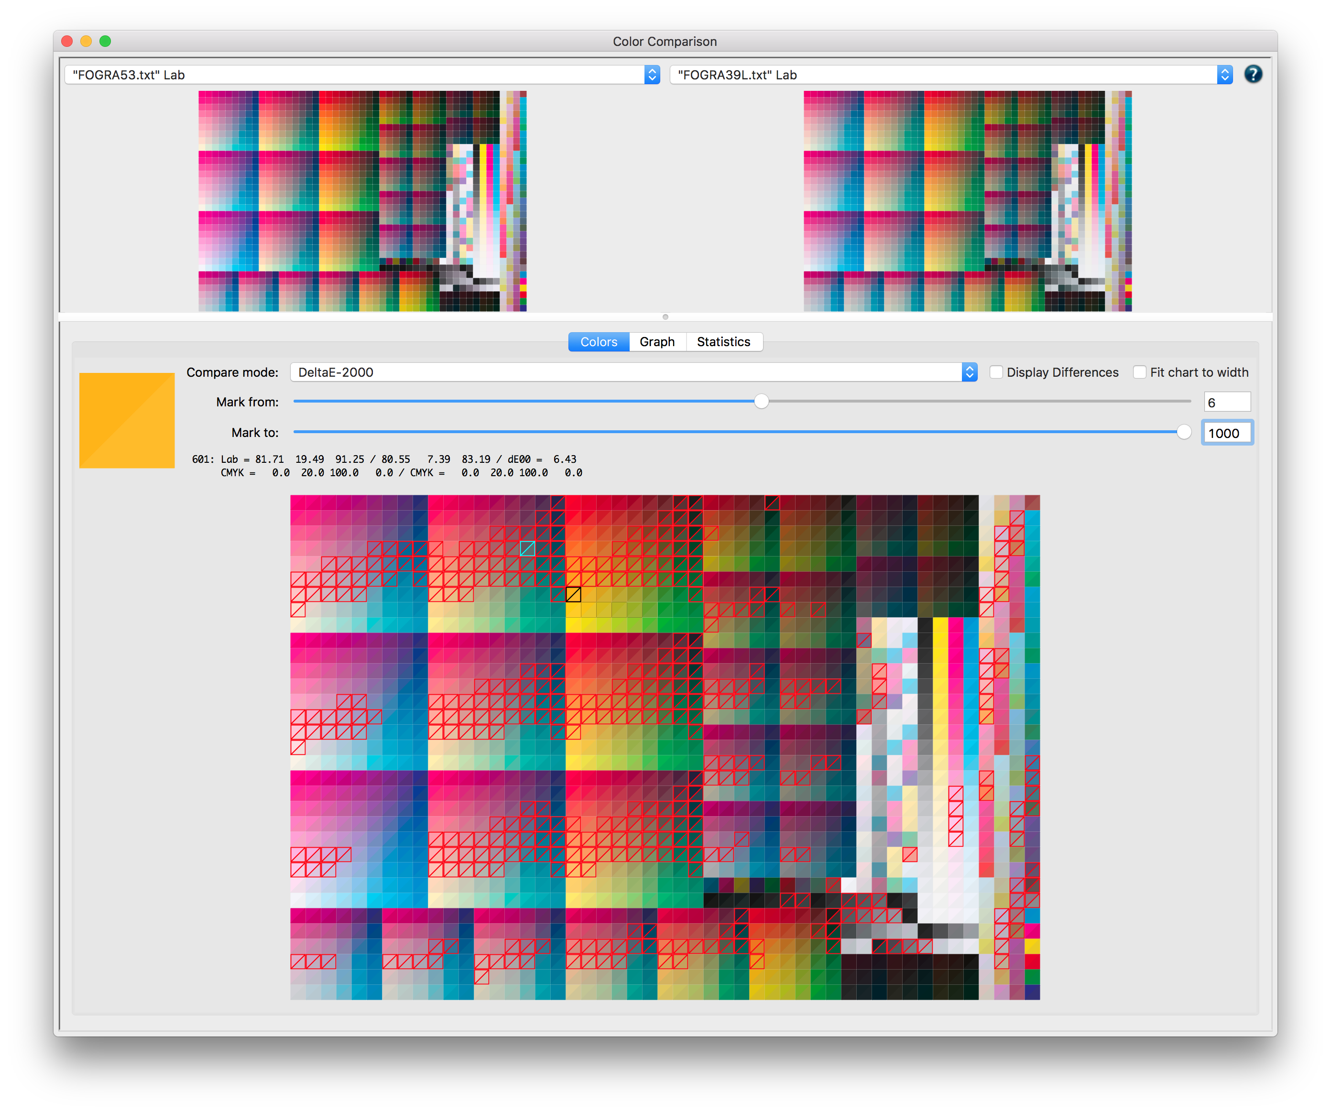Select the black-outlined selected patch in the chart
The height and width of the screenshot is (1113, 1331).
point(573,594)
